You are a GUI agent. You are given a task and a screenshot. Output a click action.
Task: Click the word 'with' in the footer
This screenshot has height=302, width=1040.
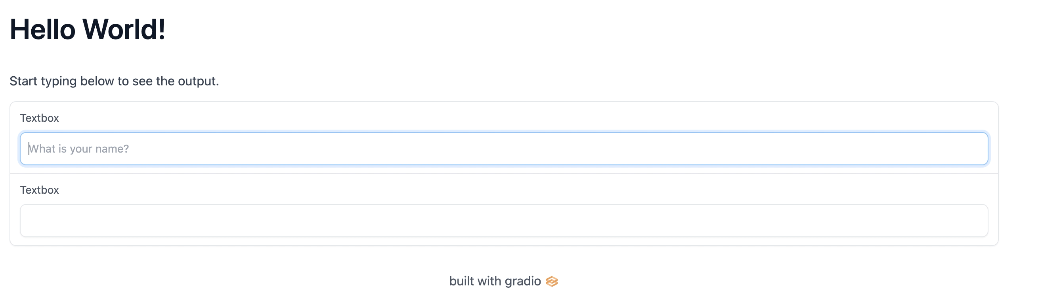pos(489,281)
